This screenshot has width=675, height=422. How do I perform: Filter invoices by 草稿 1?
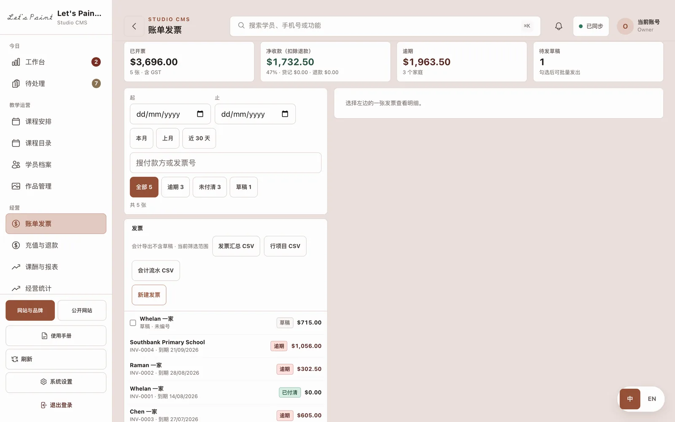click(x=244, y=187)
